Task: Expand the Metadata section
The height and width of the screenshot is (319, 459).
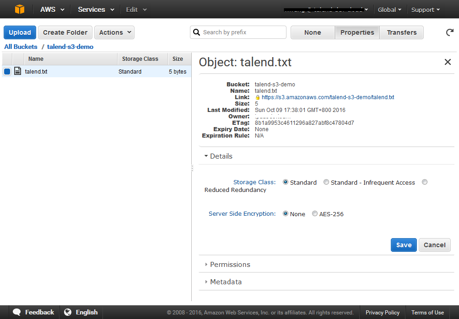Action: (x=226, y=282)
